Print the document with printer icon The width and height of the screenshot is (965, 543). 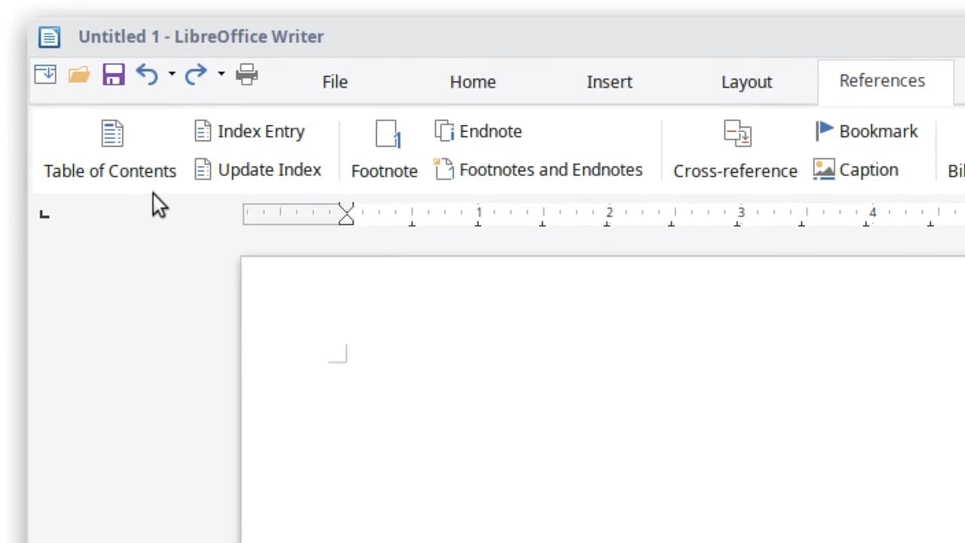click(247, 75)
